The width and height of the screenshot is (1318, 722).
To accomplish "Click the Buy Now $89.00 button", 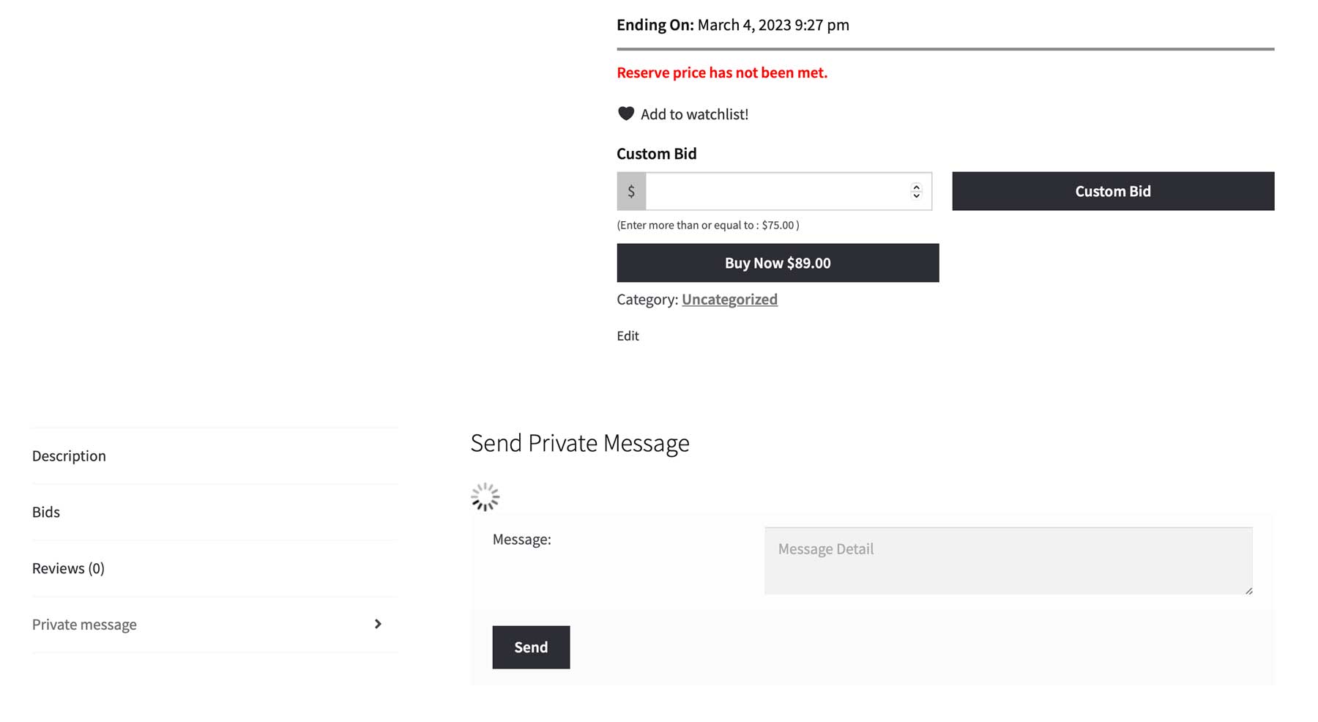I will (778, 262).
